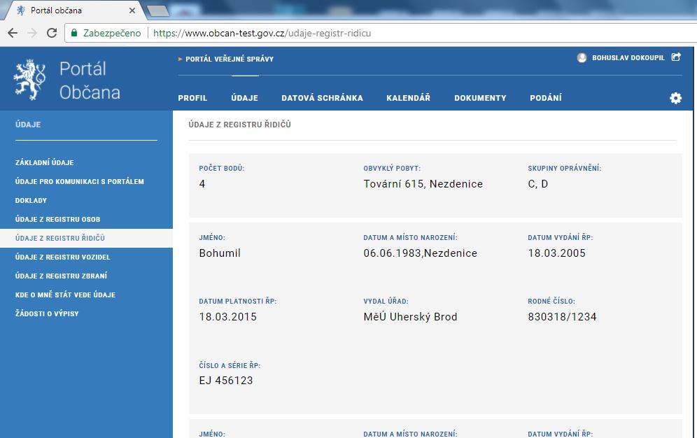Open Údaje z registru osob
The height and width of the screenshot is (438, 697).
point(57,219)
